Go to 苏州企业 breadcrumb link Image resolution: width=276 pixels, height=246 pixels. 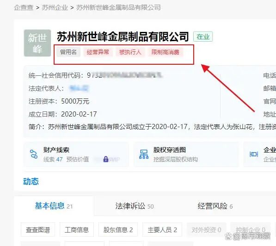click(55, 7)
